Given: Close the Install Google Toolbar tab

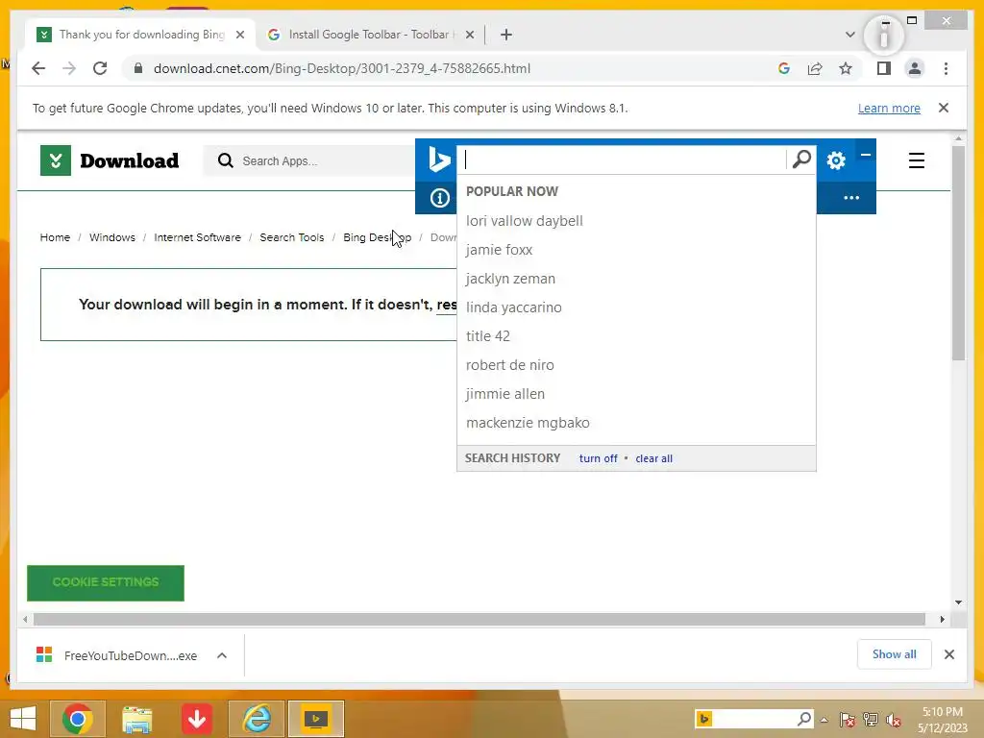Looking at the screenshot, I should (469, 35).
